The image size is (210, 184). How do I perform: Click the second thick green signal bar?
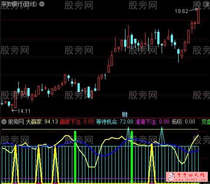click(132, 157)
